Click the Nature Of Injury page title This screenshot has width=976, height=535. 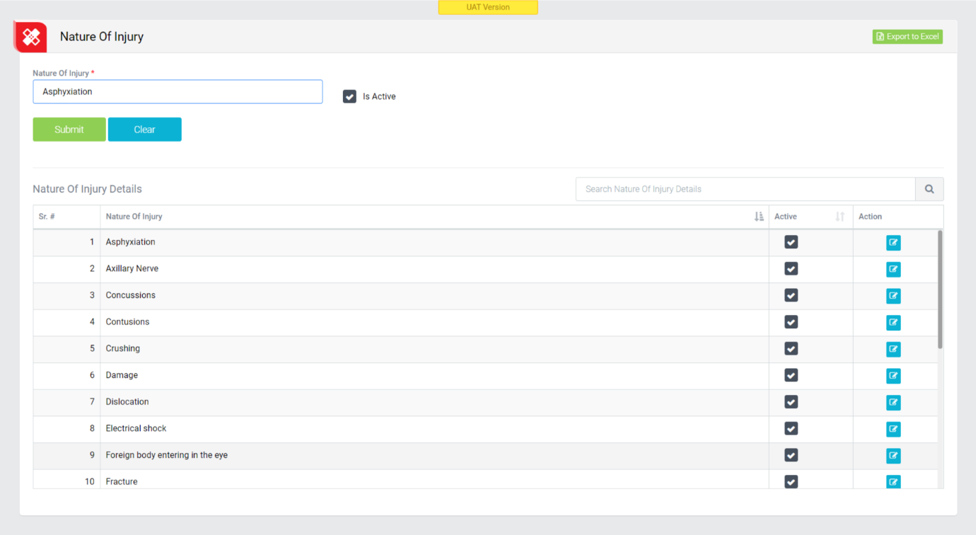click(102, 37)
